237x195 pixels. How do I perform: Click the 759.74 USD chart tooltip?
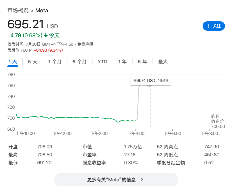tap(151, 81)
